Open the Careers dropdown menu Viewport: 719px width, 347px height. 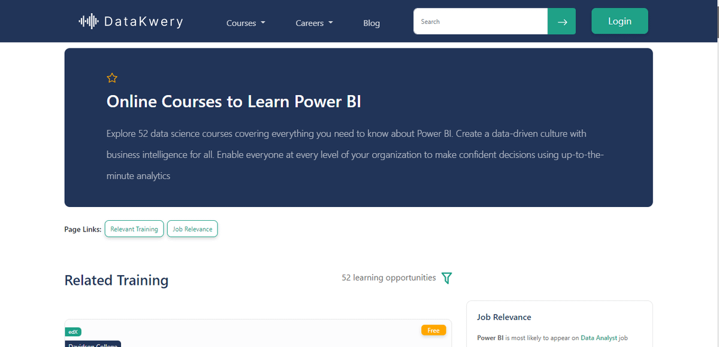314,23
